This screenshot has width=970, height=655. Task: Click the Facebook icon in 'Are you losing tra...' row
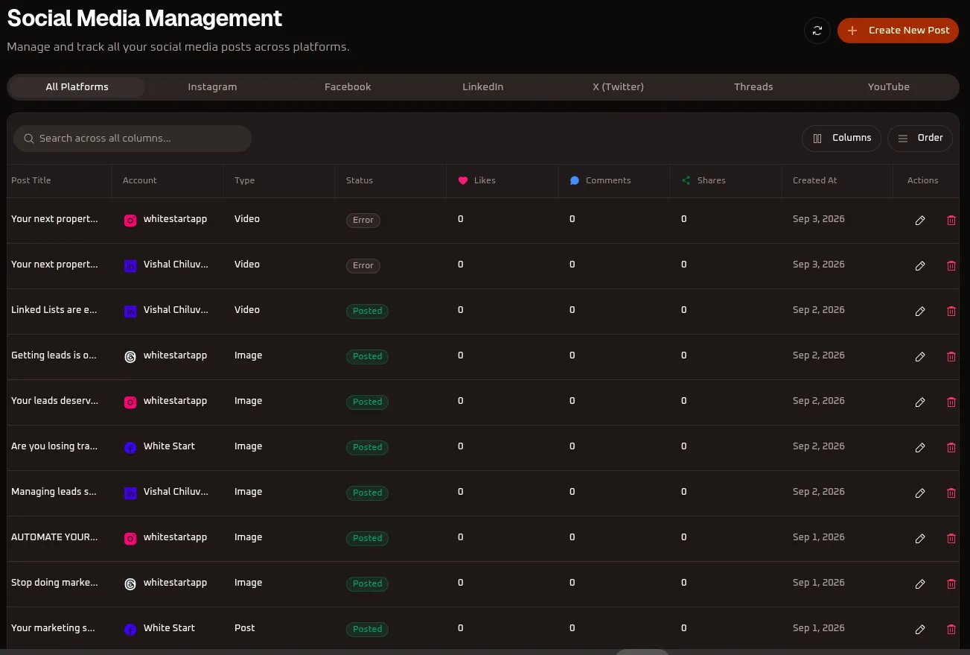[x=130, y=448]
